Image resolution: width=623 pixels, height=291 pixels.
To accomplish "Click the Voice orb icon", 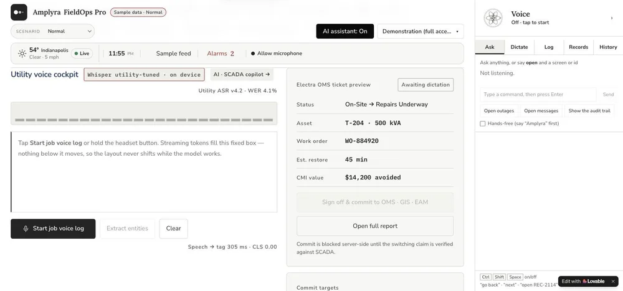I will click(x=493, y=18).
